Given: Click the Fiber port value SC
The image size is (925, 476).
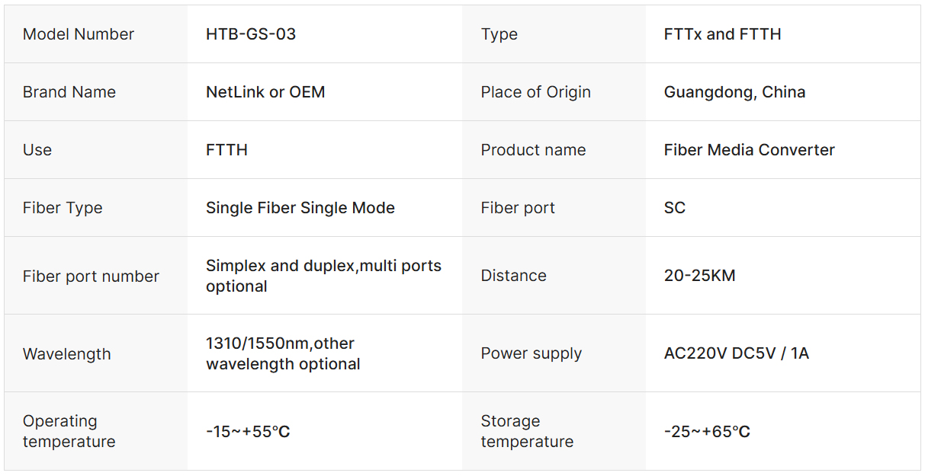Looking at the screenshot, I should click(x=675, y=208).
